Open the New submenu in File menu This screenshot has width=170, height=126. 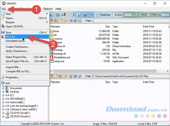tap(9, 14)
